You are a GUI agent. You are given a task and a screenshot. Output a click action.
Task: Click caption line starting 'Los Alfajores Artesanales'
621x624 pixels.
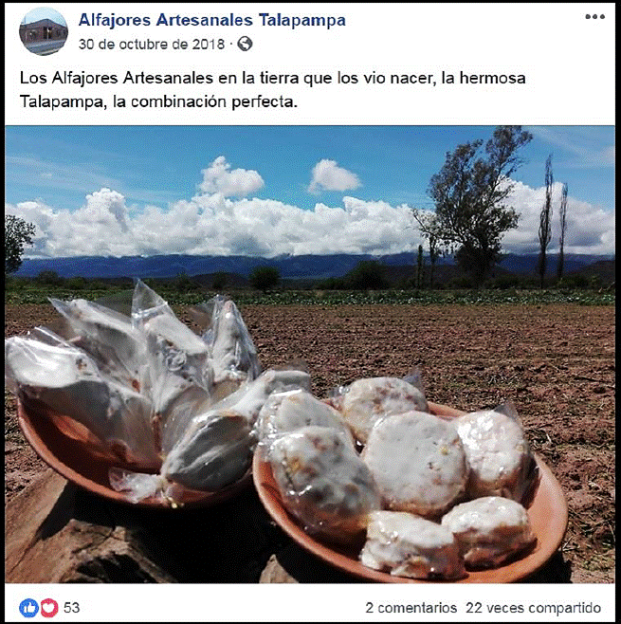[272, 78]
